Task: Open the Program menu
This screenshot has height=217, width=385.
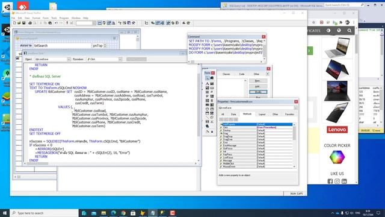Action: pos(64,18)
